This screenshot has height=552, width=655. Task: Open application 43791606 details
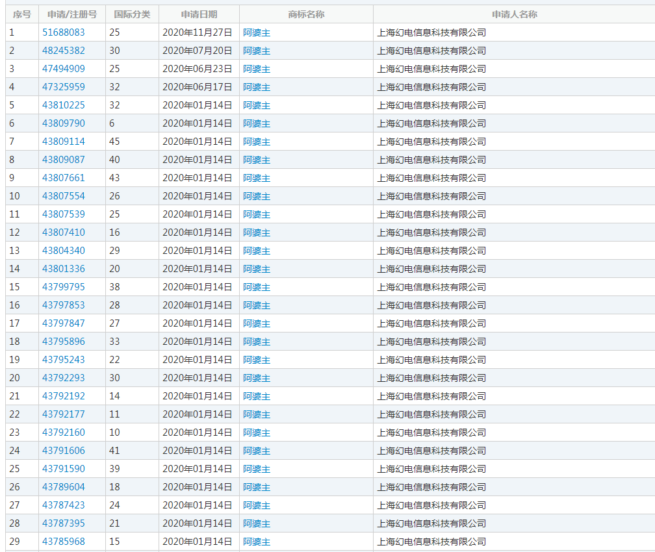64,451
